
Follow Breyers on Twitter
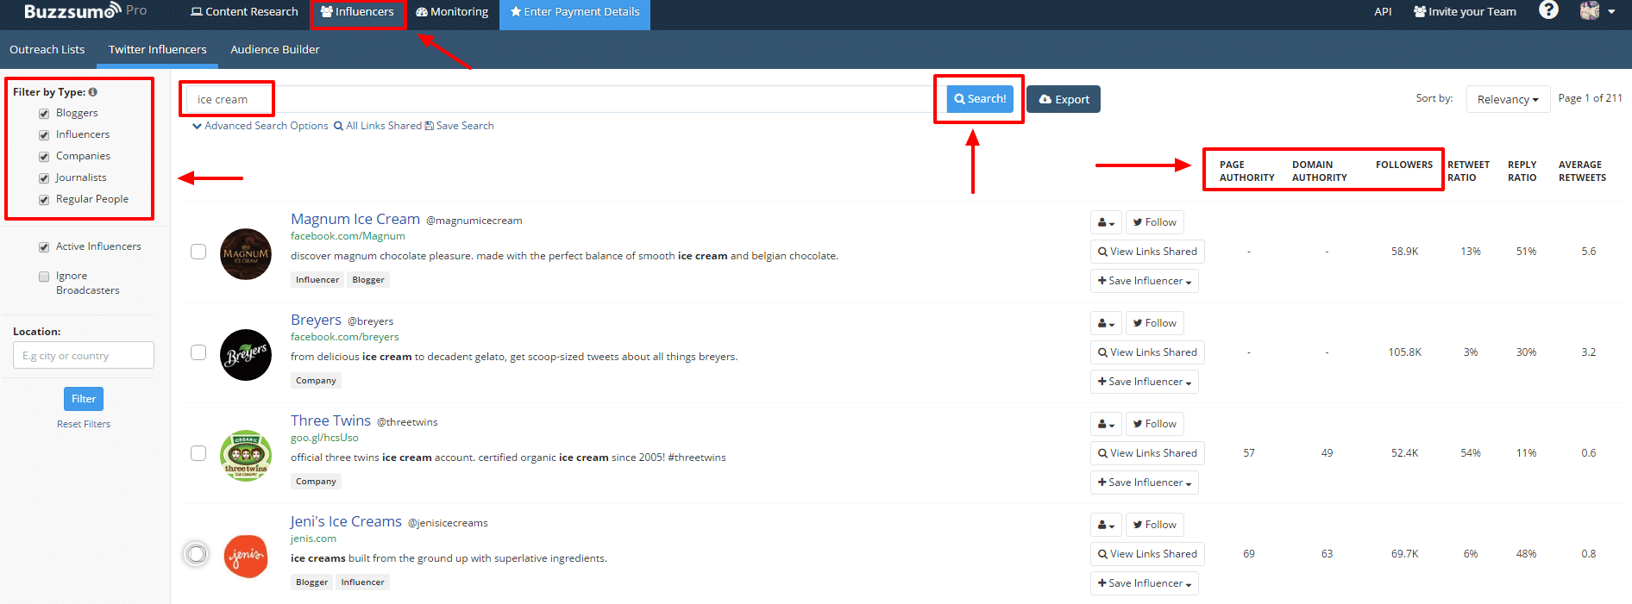click(x=1154, y=323)
